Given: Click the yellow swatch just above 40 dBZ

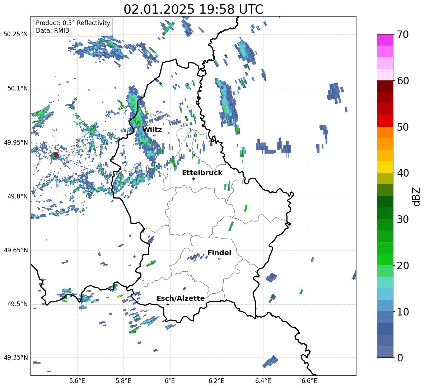Looking at the screenshot, I should pyautogui.click(x=385, y=167).
